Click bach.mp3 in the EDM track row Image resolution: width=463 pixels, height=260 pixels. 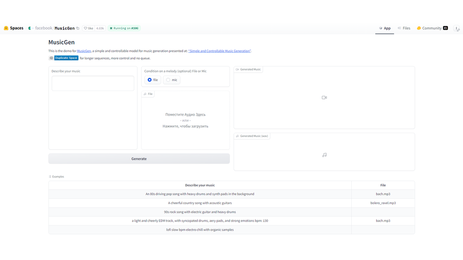coord(383,221)
